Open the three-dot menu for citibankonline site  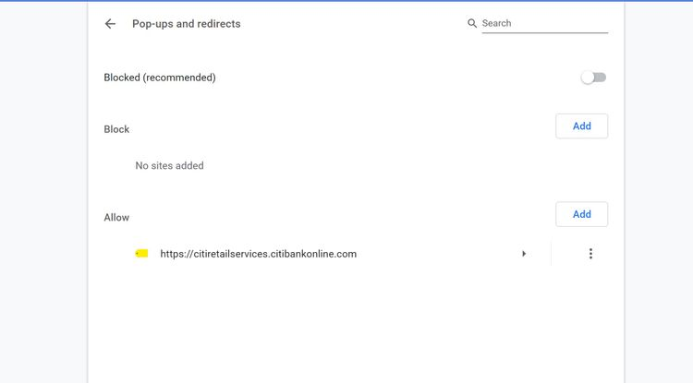tap(590, 254)
